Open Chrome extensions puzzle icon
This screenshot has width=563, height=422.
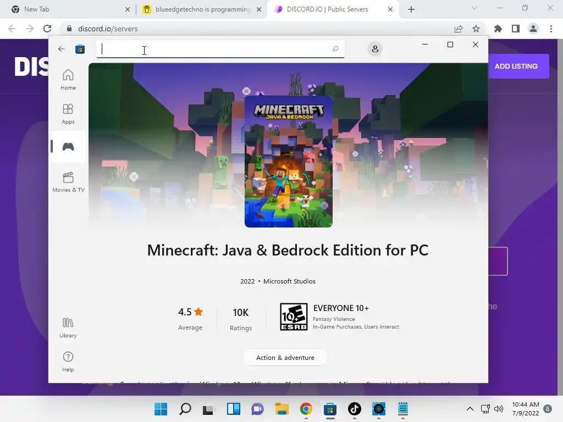(x=498, y=29)
